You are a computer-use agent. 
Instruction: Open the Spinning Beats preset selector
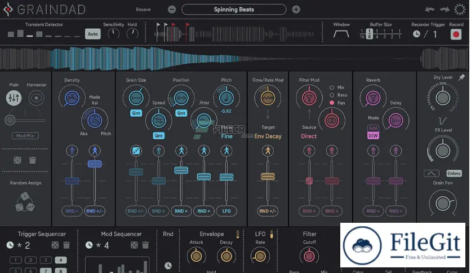pyautogui.click(x=234, y=10)
